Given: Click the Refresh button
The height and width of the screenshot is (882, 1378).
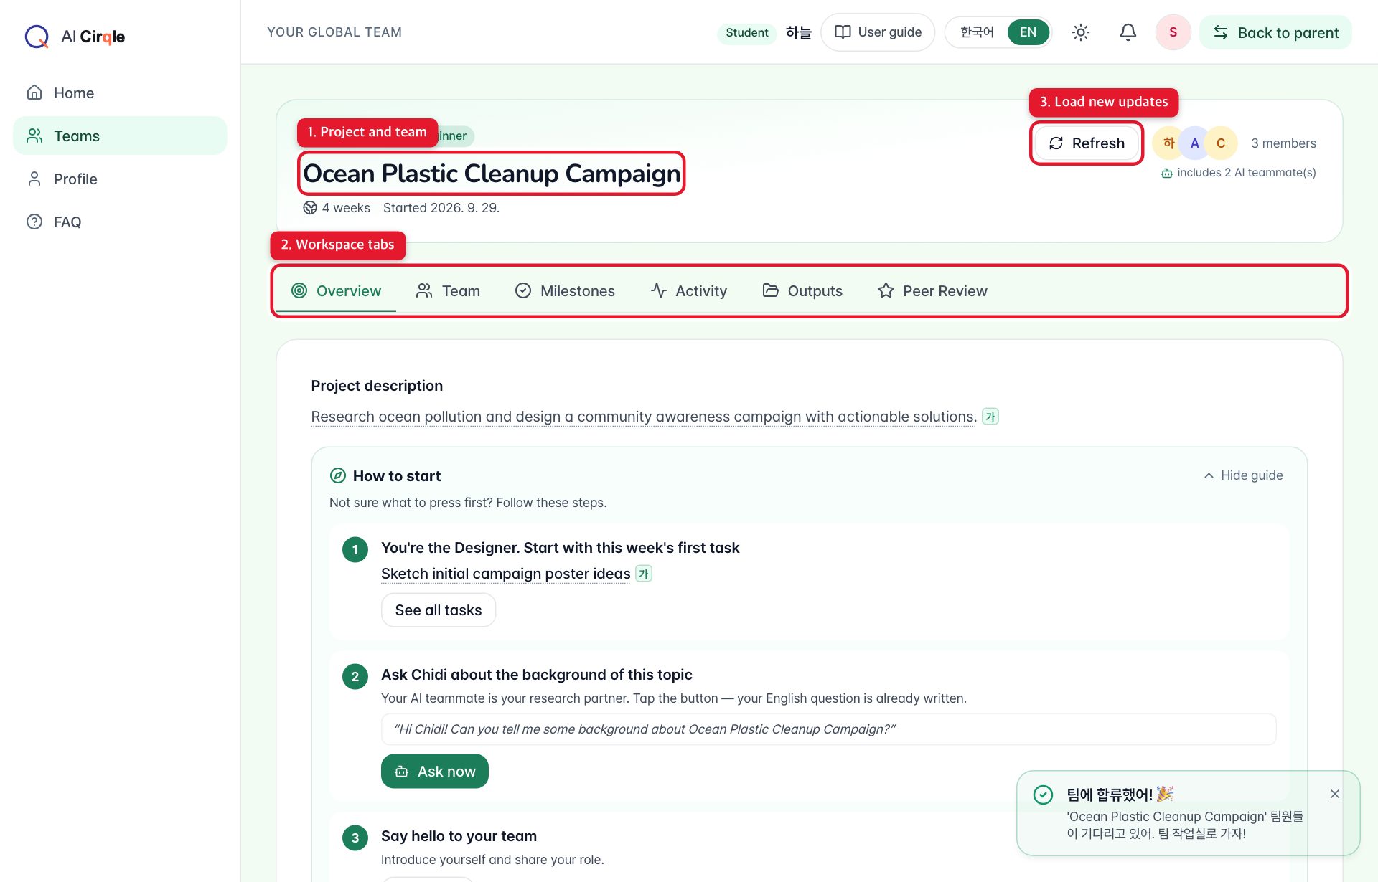Looking at the screenshot, I should [x=1087, y=143].
